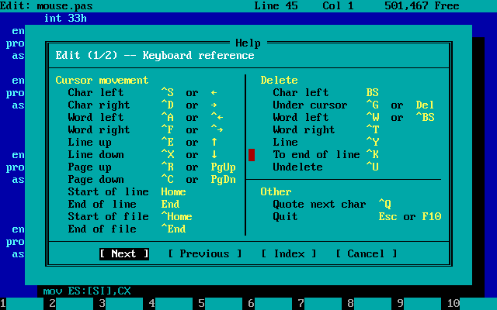Open the help Index
The height and width of the screenshot is (310, 497).
(x=289, y=253)
